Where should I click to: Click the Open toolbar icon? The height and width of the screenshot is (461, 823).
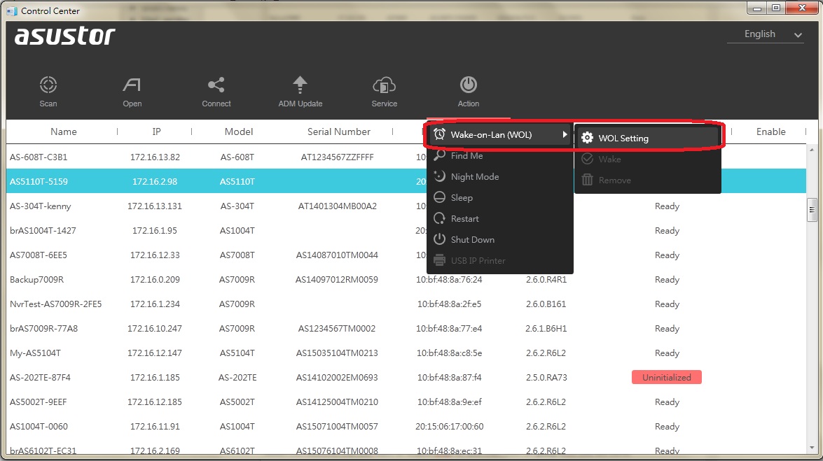pyautogui.click(x=132, y=85)
